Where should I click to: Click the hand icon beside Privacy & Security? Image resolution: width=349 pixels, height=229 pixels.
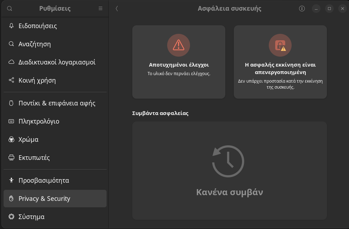[11, 198]
